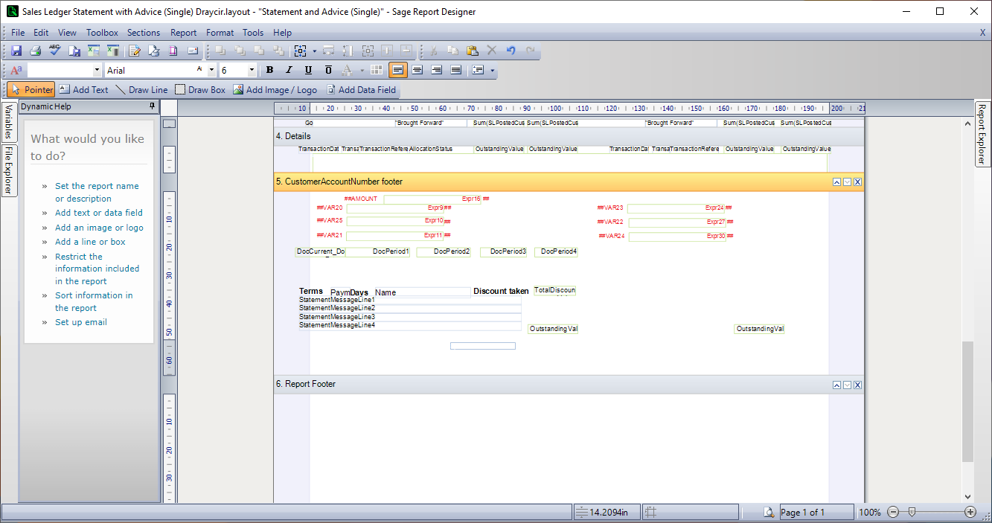The image size is (992, 523).
Task: Click the font colour A icon
Action: (x=347, y=70)
